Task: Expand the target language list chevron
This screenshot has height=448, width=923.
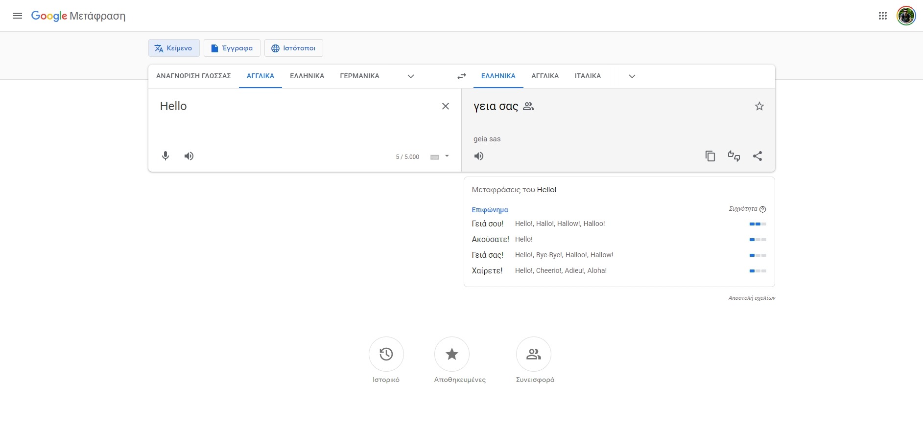Action: click(x=632, y=76)
